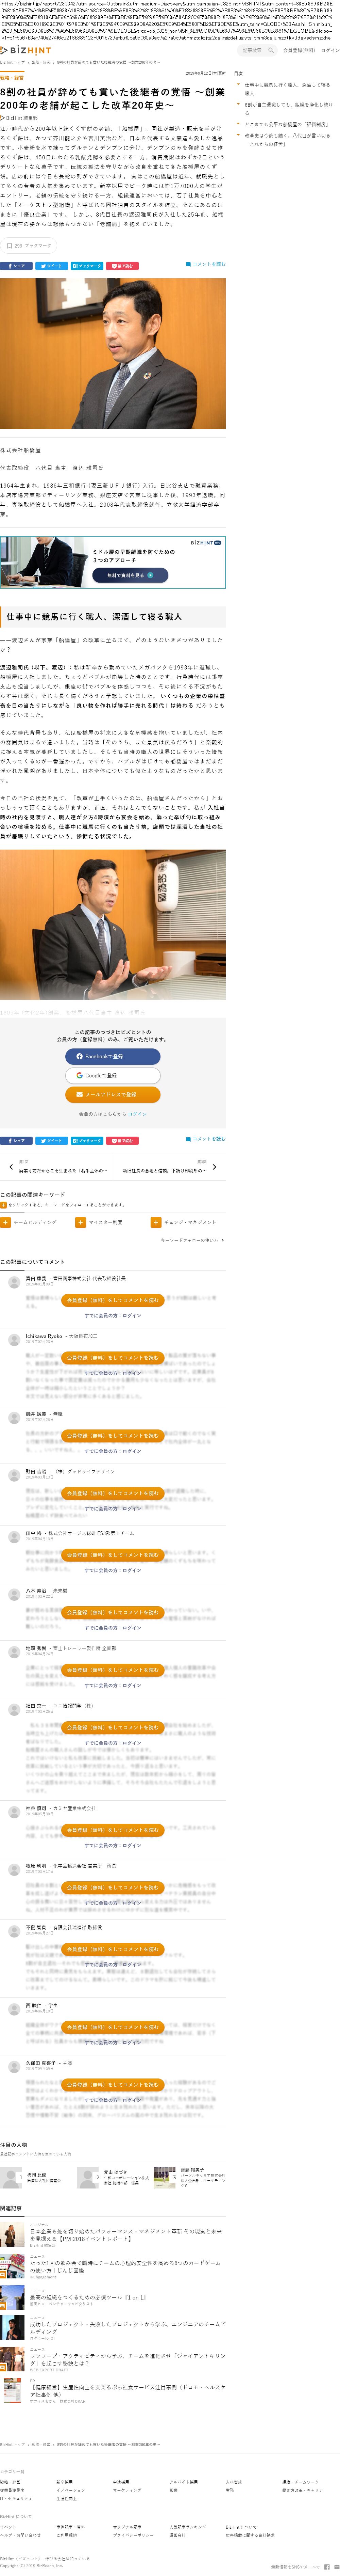
Task: Follow チェンジ・マネジメント keyword plus icon
Action: tap(155, 1222)
